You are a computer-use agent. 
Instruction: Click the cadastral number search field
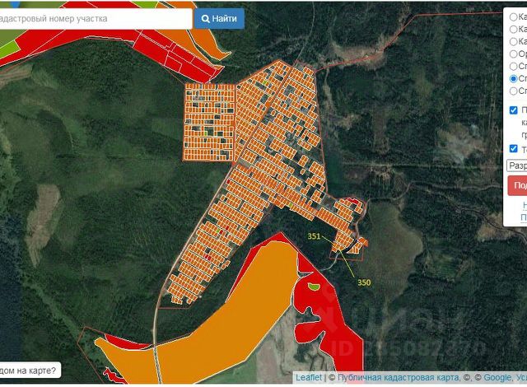tap(92, 18)
